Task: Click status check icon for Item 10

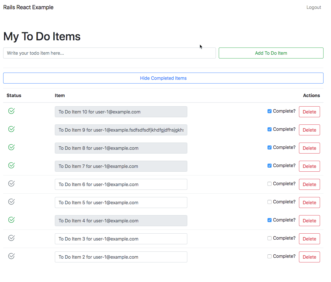Action: click(x=11, y=111)
